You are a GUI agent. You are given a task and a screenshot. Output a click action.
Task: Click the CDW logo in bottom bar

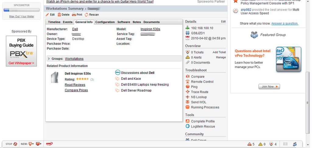coord(49,144)
